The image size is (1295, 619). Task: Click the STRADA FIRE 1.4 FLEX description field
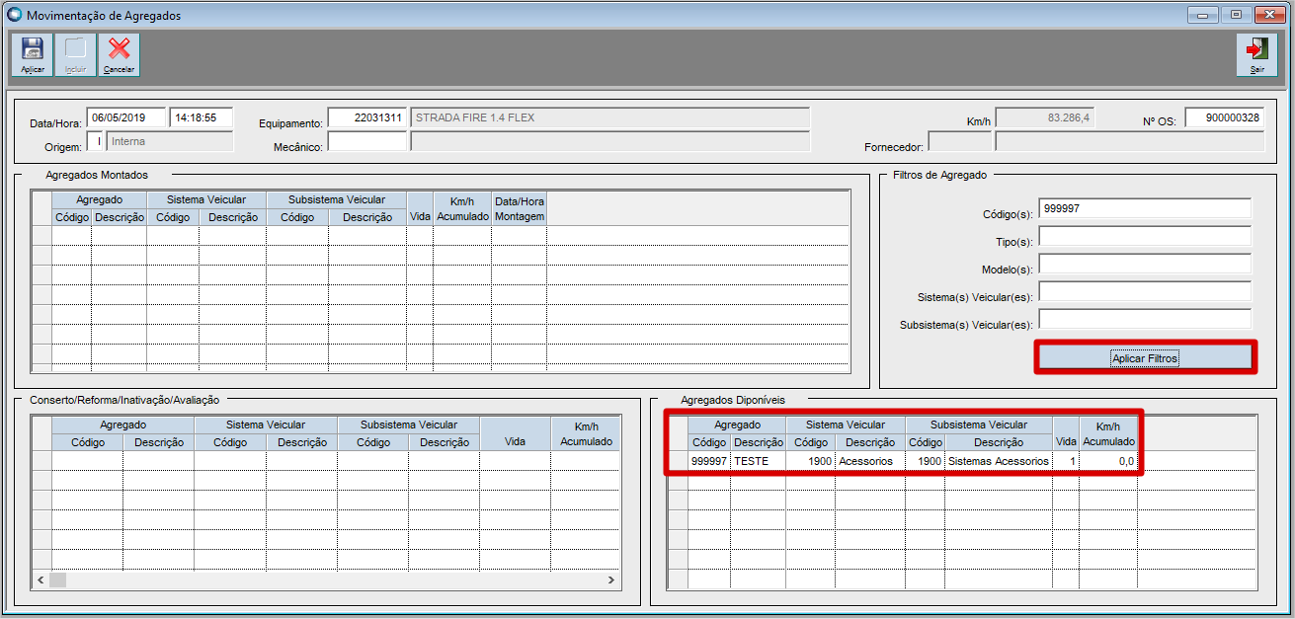609,117
